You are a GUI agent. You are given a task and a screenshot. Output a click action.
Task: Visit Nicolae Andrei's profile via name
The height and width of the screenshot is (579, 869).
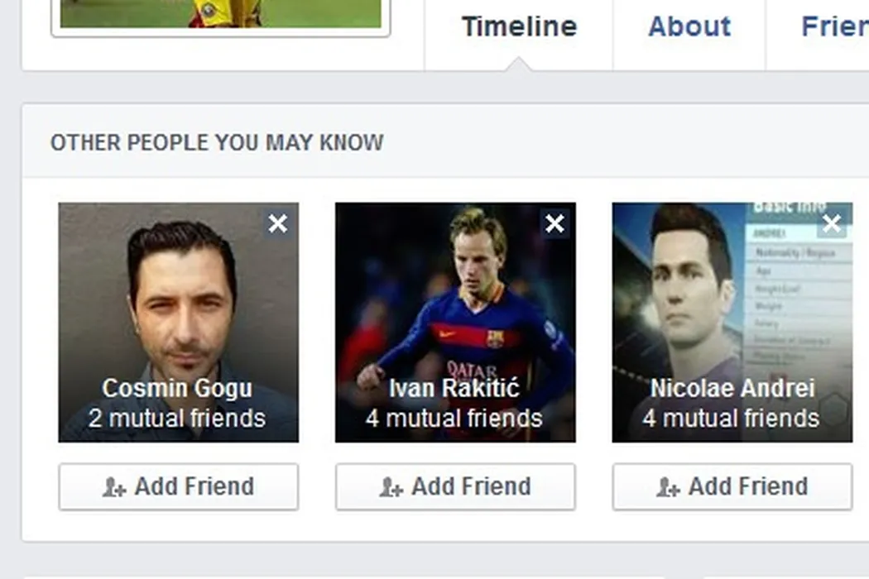coord(732,388)
